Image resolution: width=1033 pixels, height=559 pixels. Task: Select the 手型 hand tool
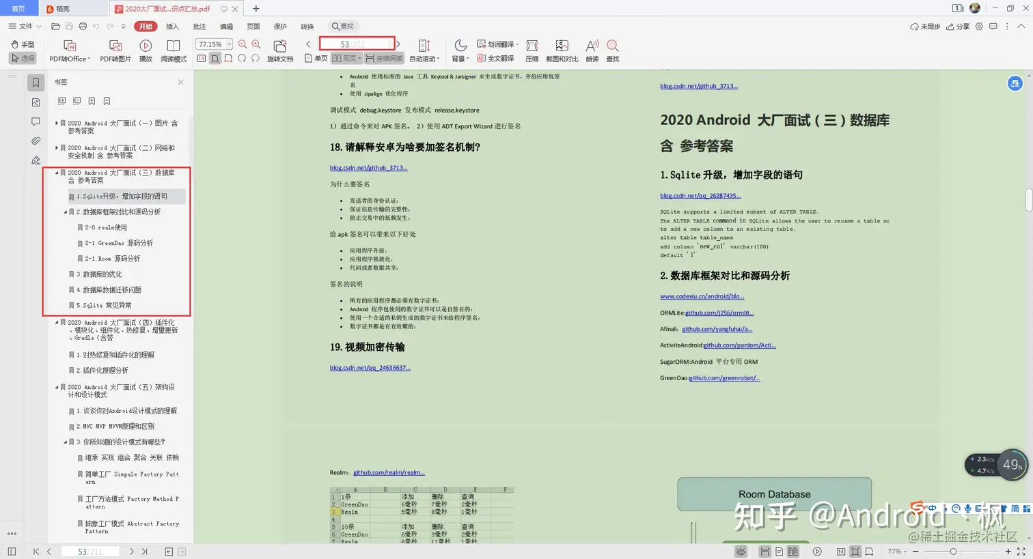pos(23,44)
